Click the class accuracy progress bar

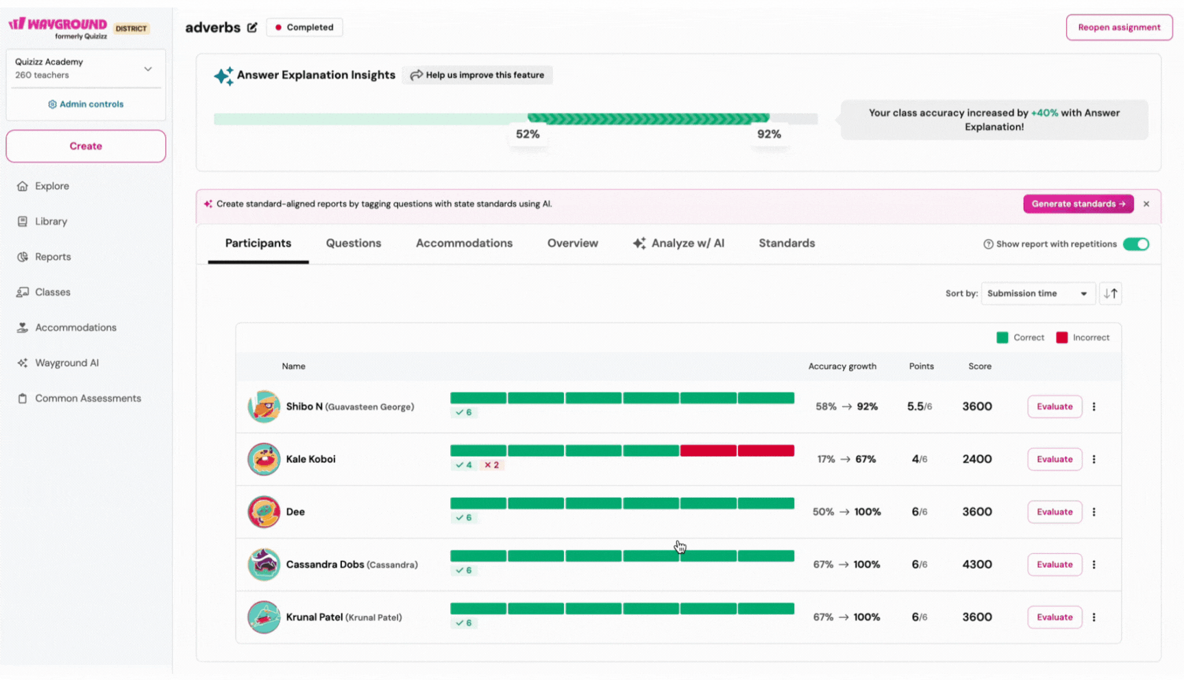(515, 119)
